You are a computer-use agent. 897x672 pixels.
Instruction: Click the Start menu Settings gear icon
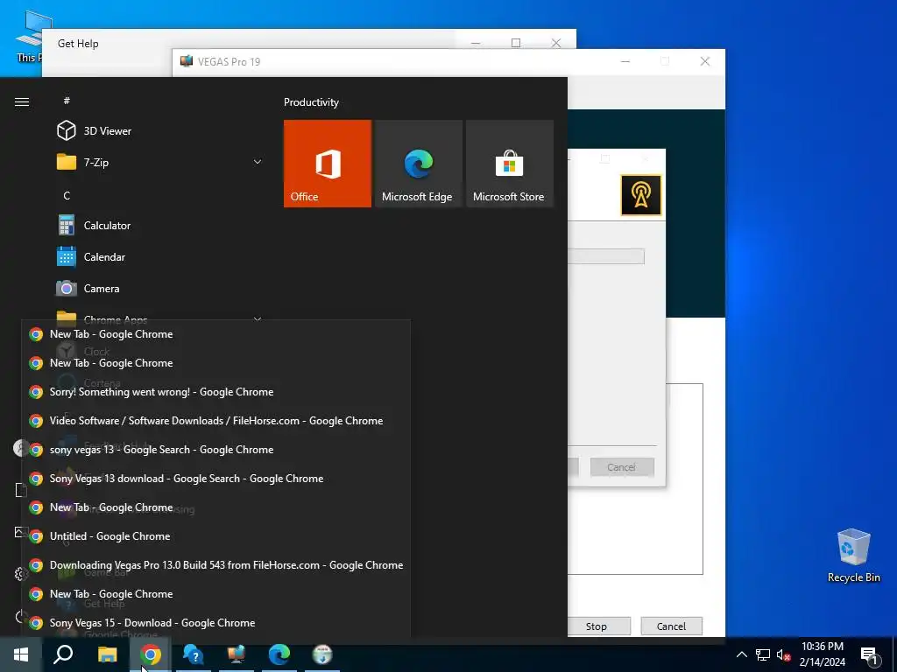coord(21,574)
